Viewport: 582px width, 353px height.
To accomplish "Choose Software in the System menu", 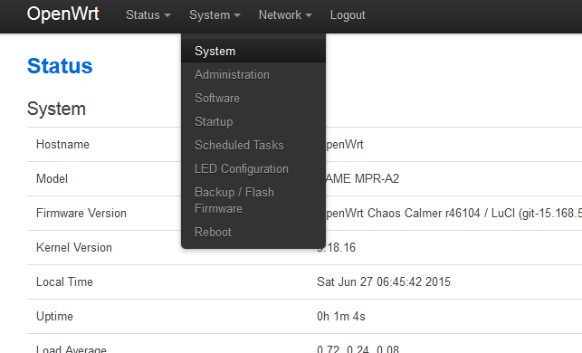I will pyautogui.click(x=253, y=99).
